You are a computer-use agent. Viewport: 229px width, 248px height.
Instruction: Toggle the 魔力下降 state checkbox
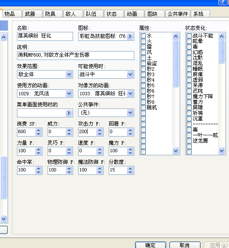pyautogui.click(x=189, y=97)
